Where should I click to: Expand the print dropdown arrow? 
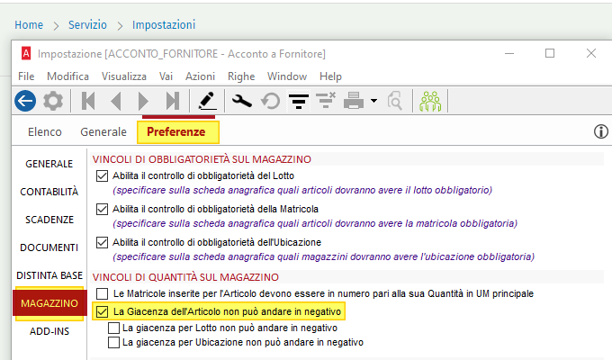pyautogui.click(x=373, y=101)
